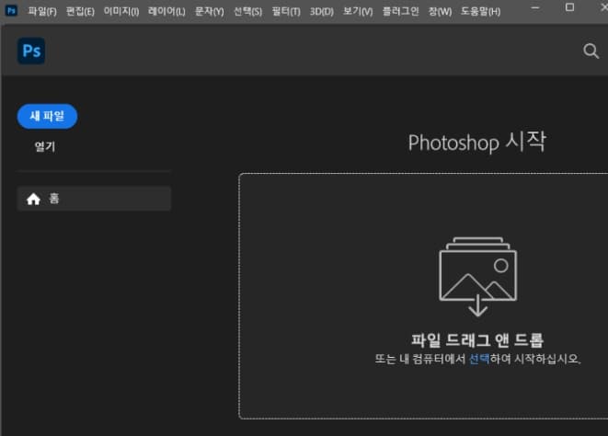The image size is (608, 436).
Task: Minimize the Photoshop window
Action: [x=535, y=7]
